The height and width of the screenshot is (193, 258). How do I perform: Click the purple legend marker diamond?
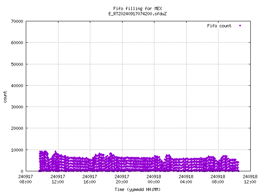point(240,26)
